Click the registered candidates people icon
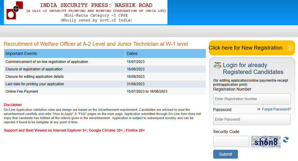Screen dimensions: 298x161 pyautogui.click(x=217, y=66)
